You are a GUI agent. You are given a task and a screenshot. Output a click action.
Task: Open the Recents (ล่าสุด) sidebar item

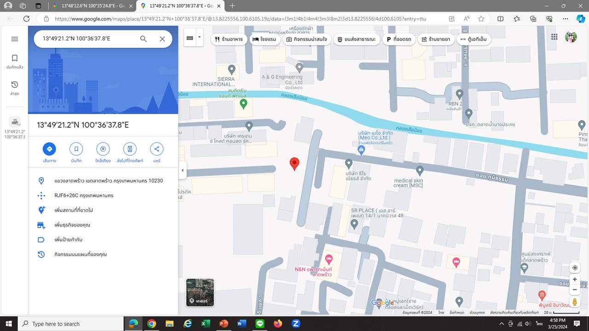point(14,87)
